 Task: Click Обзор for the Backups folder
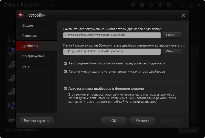coord(172,52)
